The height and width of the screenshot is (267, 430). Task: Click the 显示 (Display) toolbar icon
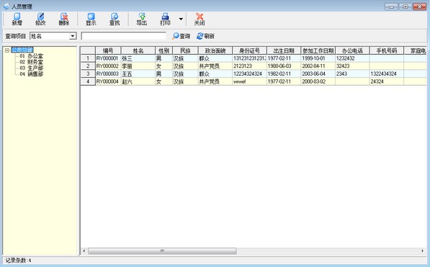[91, 19]
